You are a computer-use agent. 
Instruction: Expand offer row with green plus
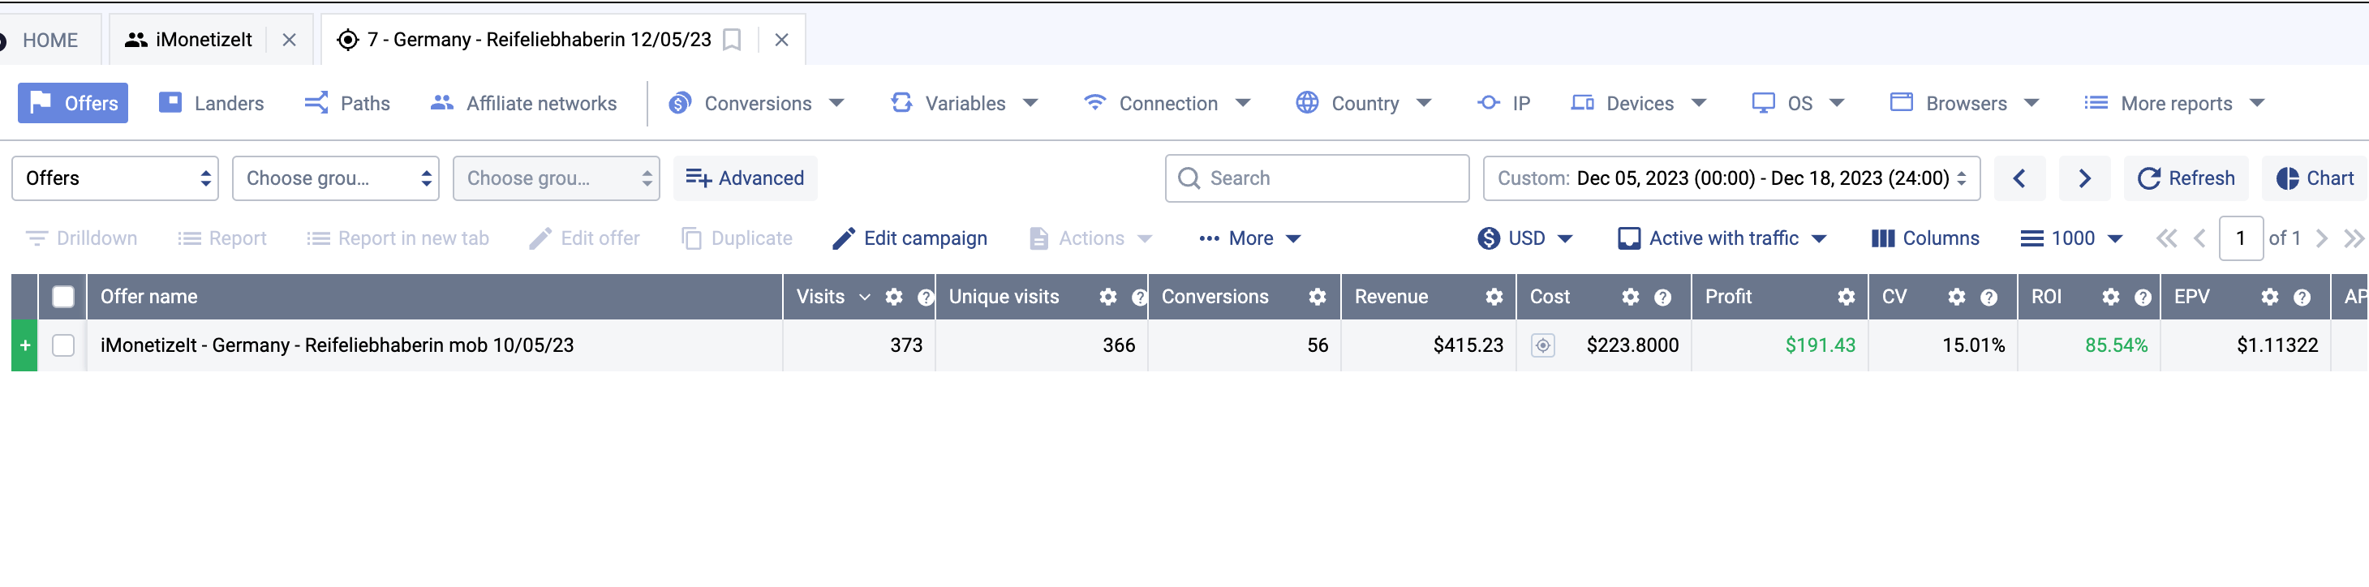click(x=25, y=345)
